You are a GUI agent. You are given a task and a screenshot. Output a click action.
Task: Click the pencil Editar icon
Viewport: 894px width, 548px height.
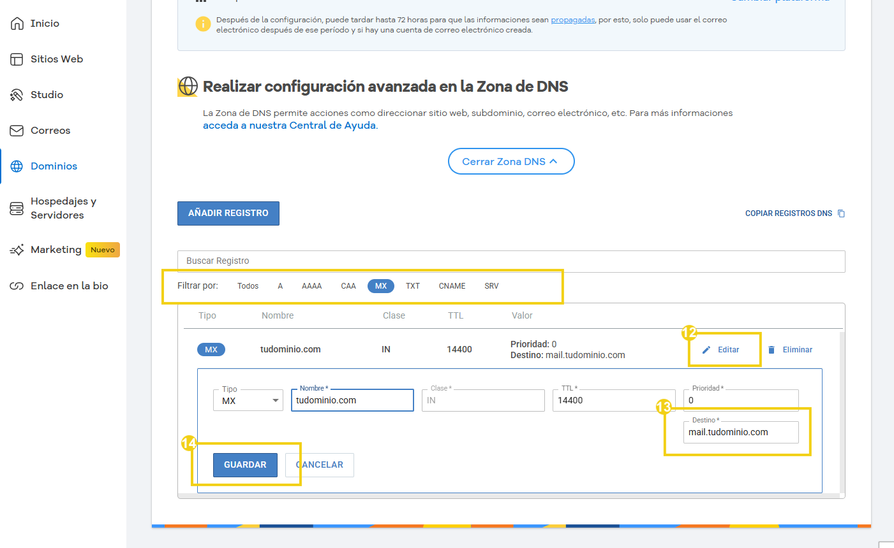click(706, 350)
